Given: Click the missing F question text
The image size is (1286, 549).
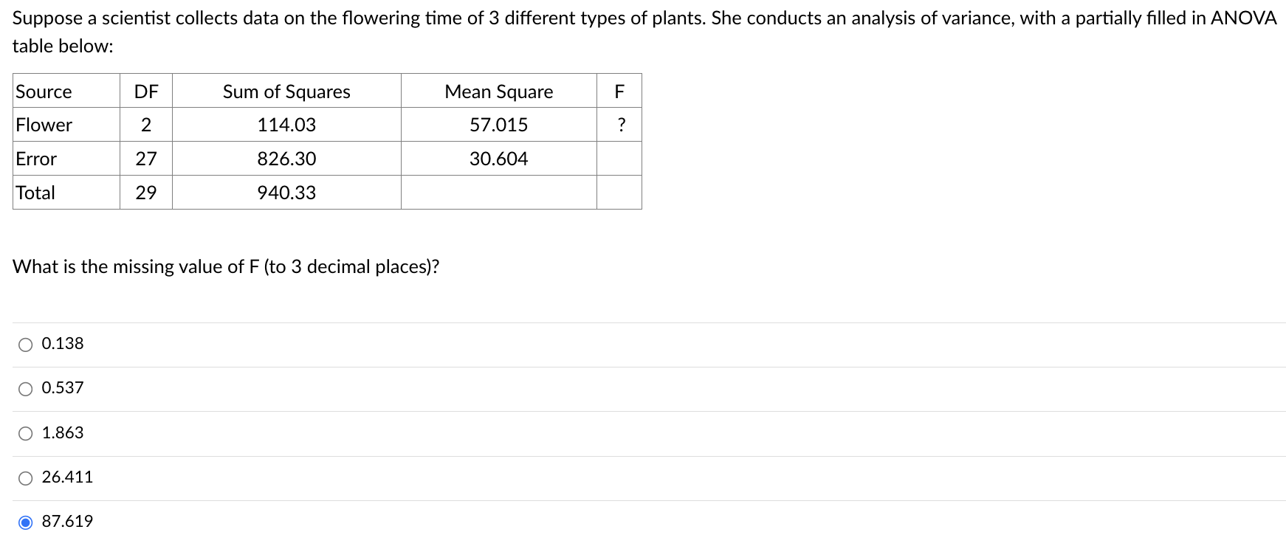Looking at the screenshot, I should tap(226, 266).
